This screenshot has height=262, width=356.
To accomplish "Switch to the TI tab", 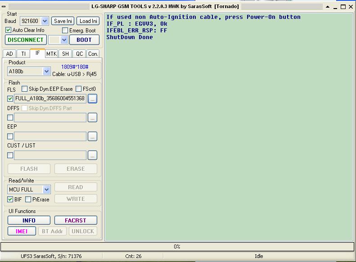I will [23, 54].
